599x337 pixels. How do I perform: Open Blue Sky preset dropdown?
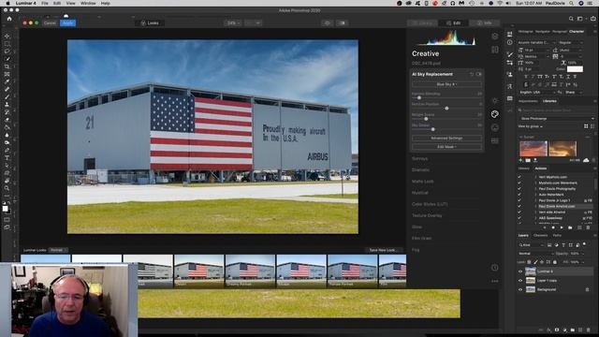tap(446, 84)
